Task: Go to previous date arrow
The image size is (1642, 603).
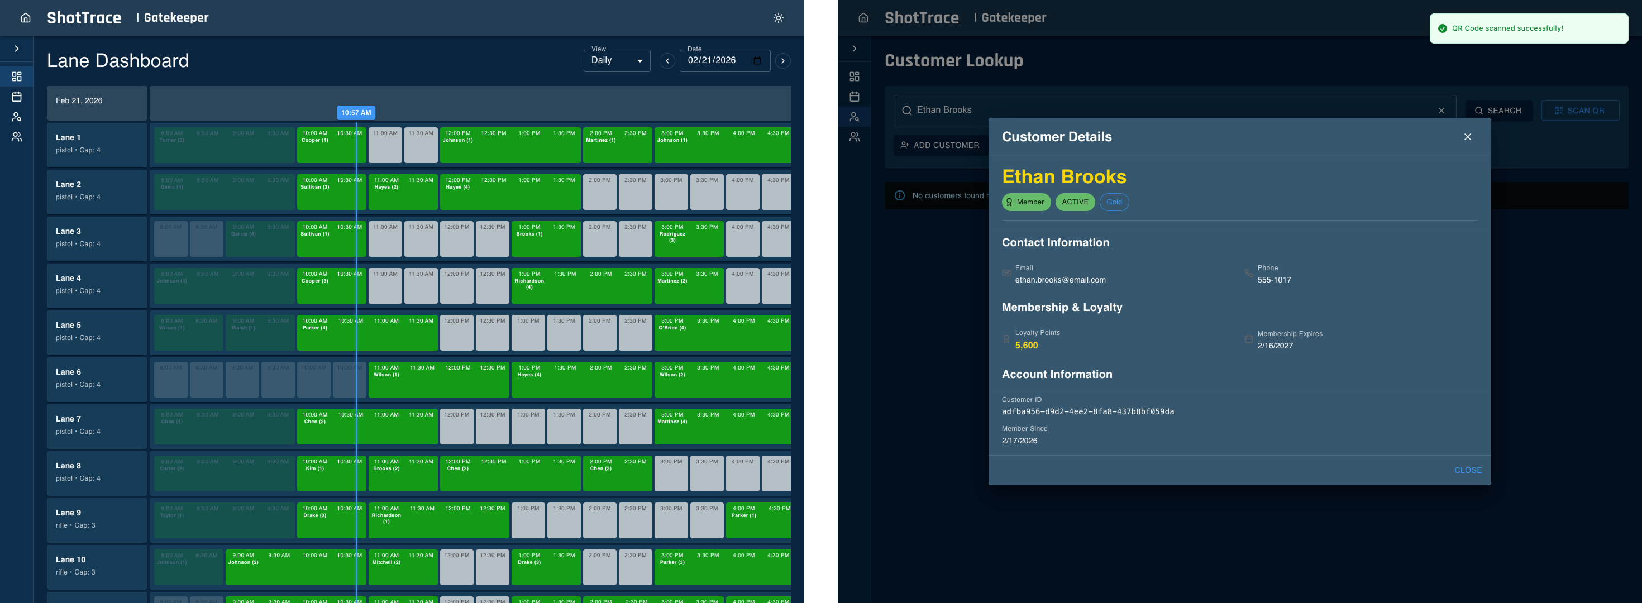Action: point(667,61)
